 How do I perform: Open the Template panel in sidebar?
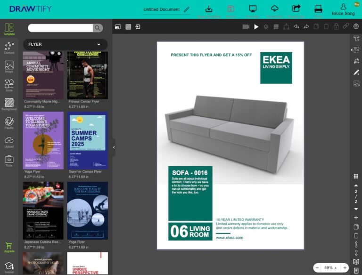point(9,29)
